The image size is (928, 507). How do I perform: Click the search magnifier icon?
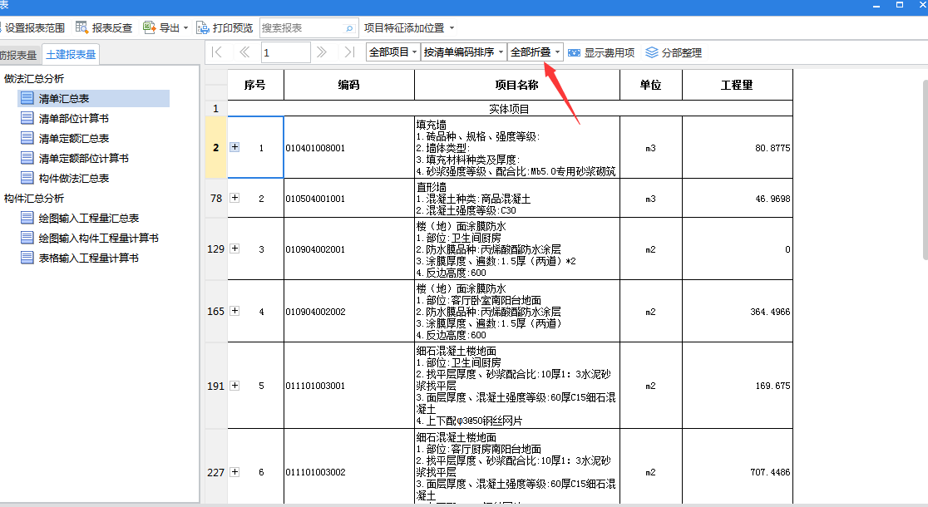[349, 27]
